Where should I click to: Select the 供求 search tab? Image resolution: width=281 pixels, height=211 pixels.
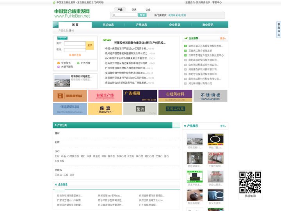tap(134, 9)
